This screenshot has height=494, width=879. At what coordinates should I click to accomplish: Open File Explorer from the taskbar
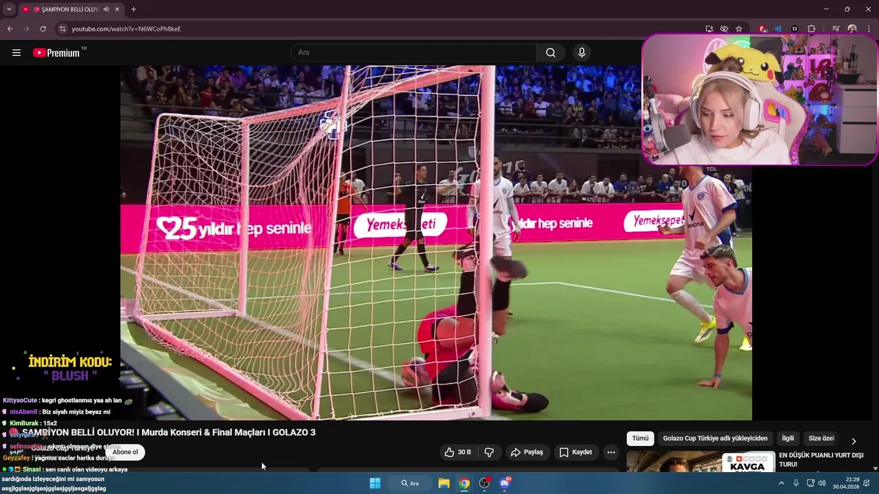(444, 483)
